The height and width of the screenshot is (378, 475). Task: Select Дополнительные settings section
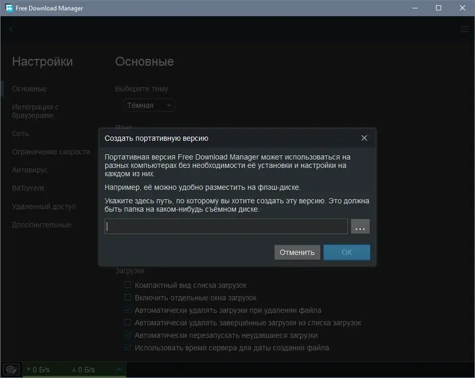pyautogui.click(x=42, y=225)
